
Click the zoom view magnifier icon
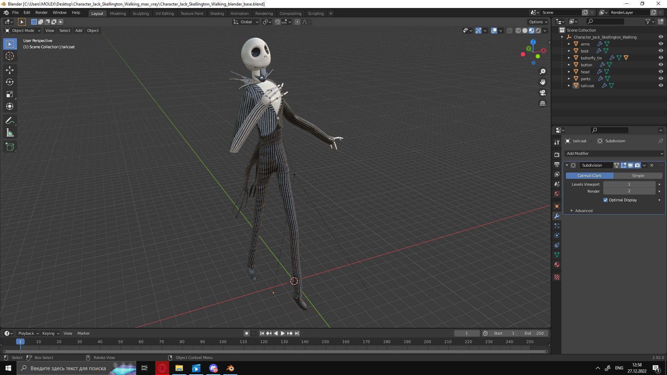click(543, 72)
